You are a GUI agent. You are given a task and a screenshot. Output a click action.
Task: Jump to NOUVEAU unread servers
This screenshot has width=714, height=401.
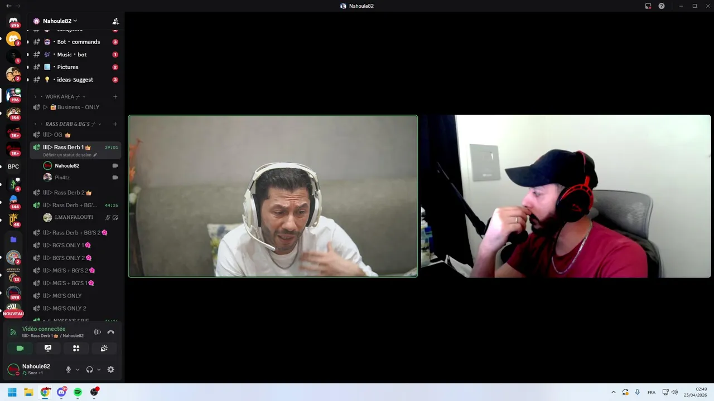(x=13, y=314)
